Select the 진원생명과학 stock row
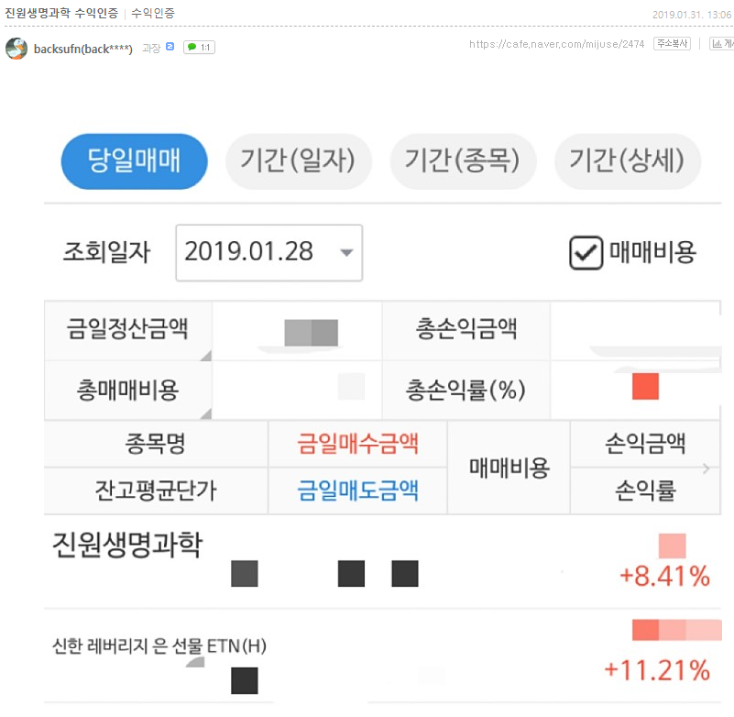 [x=382, y=561]
